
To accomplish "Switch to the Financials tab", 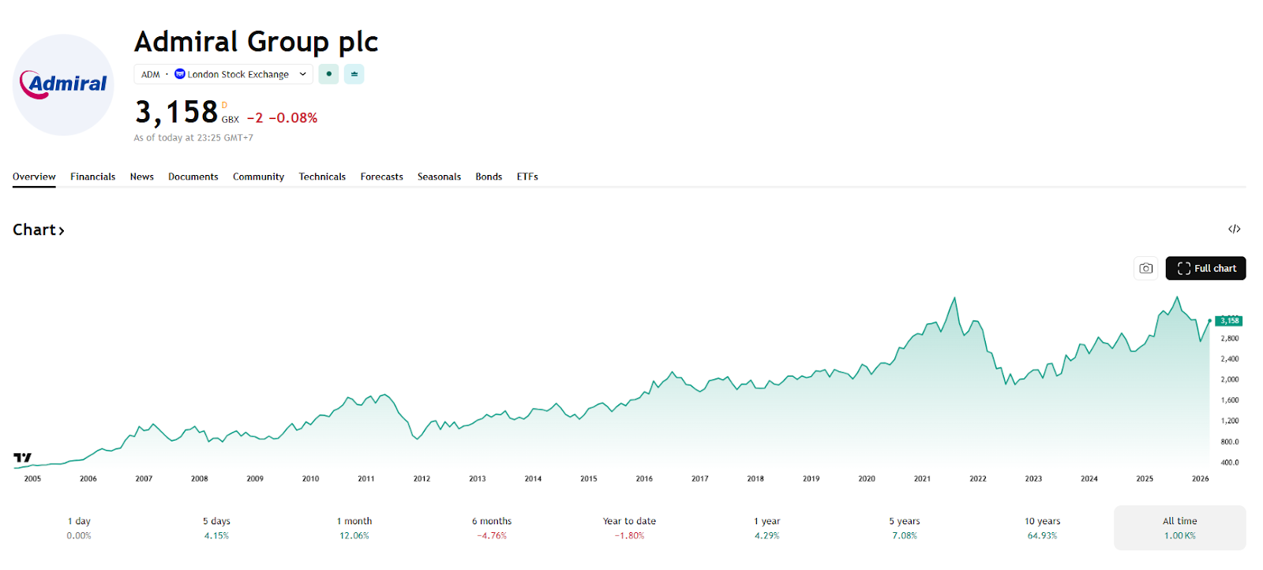I will tap(92, 177).
